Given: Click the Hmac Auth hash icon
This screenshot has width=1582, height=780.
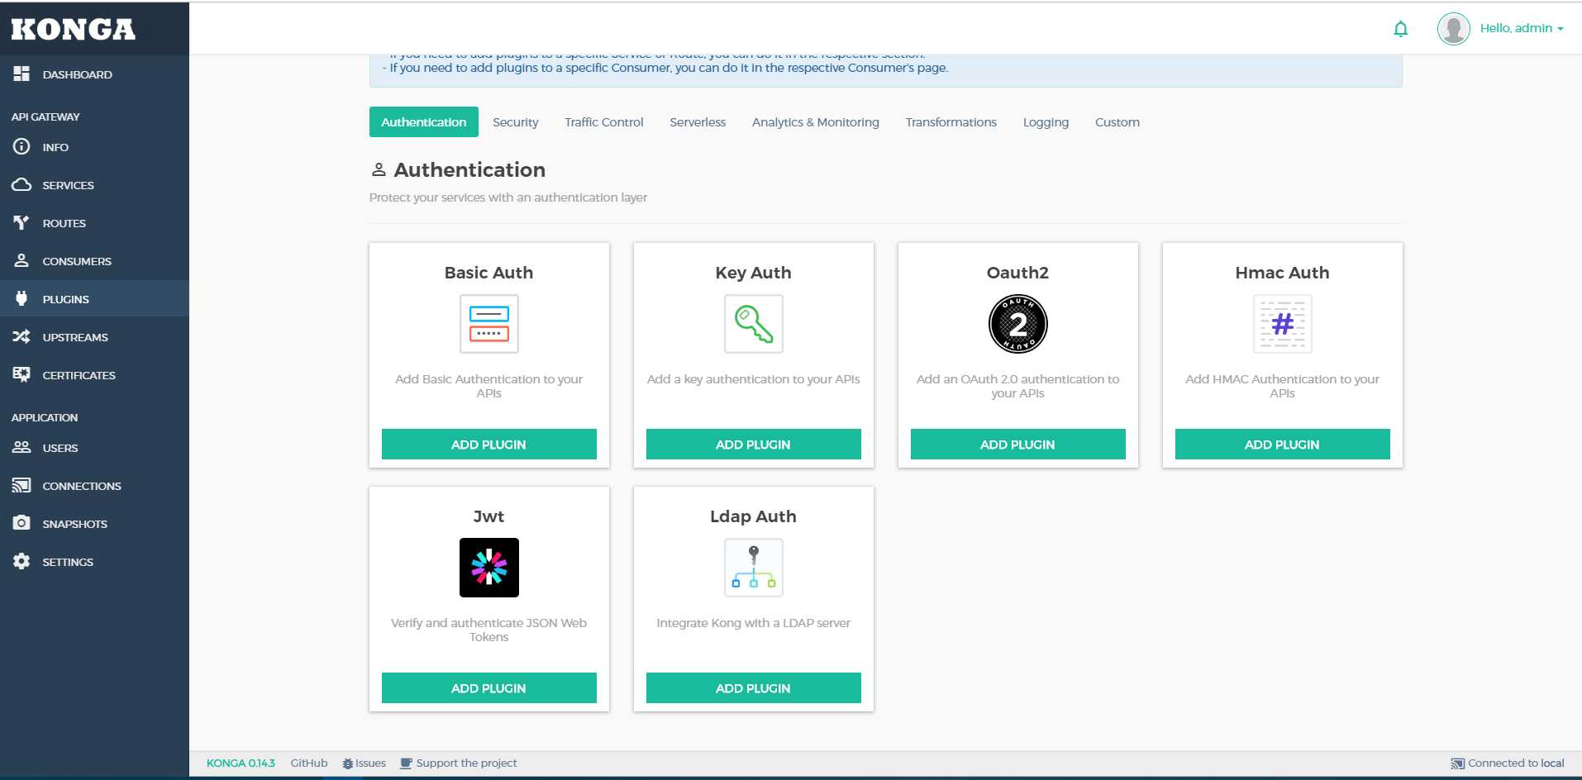Looking at the screenshot, I should [x=1282, y=324].
